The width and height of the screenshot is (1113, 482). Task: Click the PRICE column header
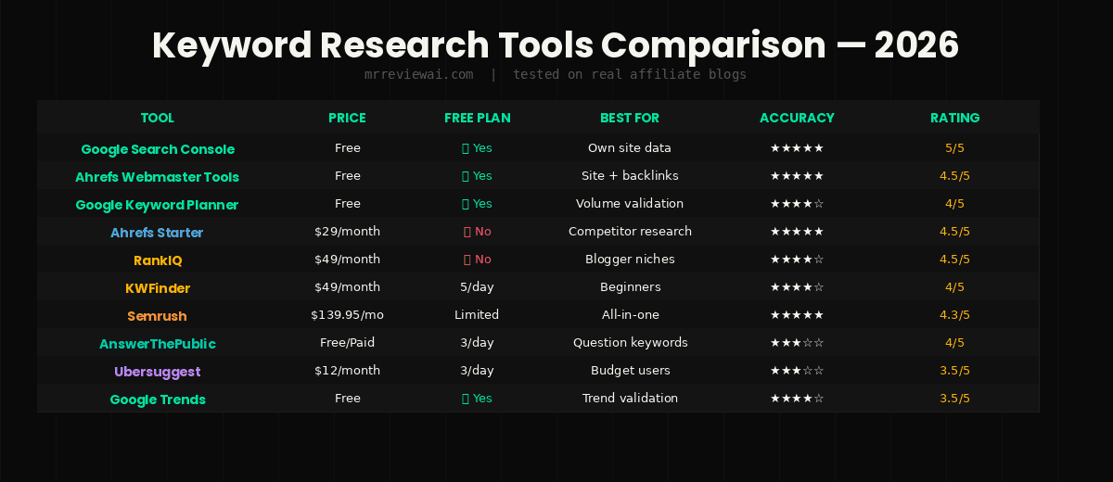tap(347, 118)
